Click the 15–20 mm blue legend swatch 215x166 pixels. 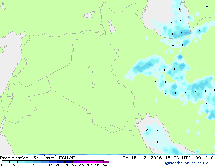coord(53,162)
